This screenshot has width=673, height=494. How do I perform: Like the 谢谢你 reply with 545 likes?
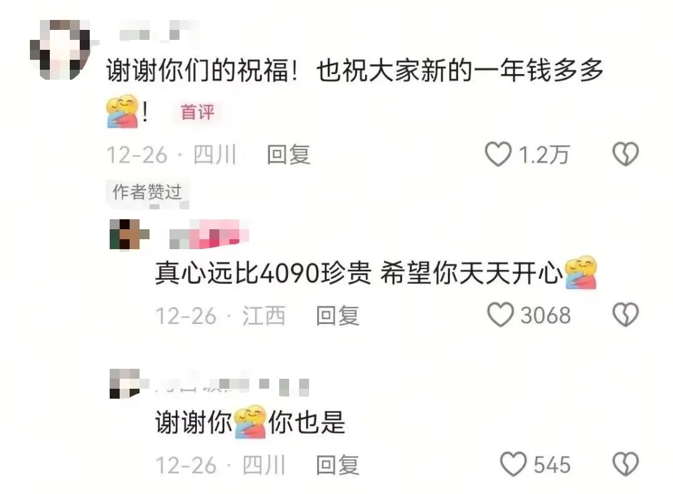(513, 464)
